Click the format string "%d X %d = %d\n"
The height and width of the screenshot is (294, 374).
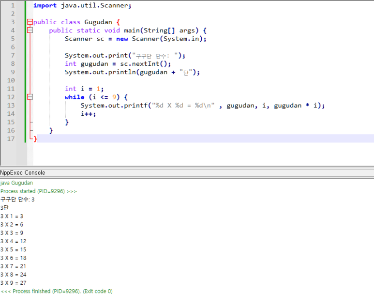[x=183, y=106]
